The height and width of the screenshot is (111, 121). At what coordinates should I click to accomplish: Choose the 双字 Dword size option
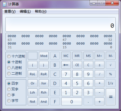click(13, 89)
